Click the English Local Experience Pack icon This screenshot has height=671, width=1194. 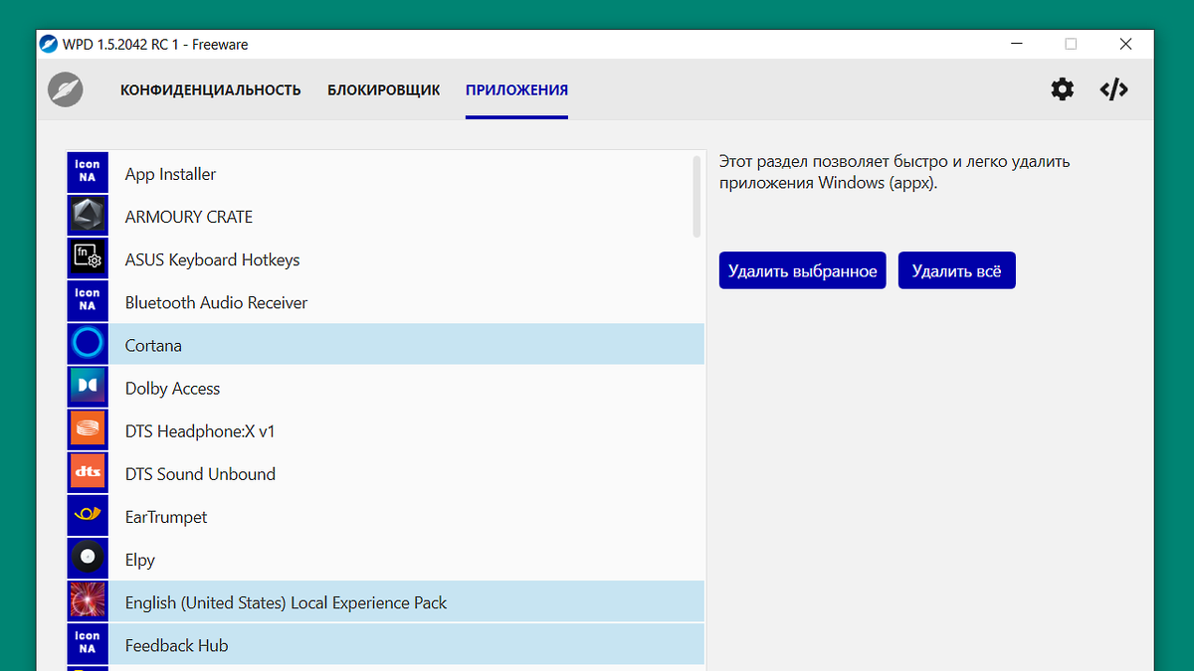(x=88, y=601)
